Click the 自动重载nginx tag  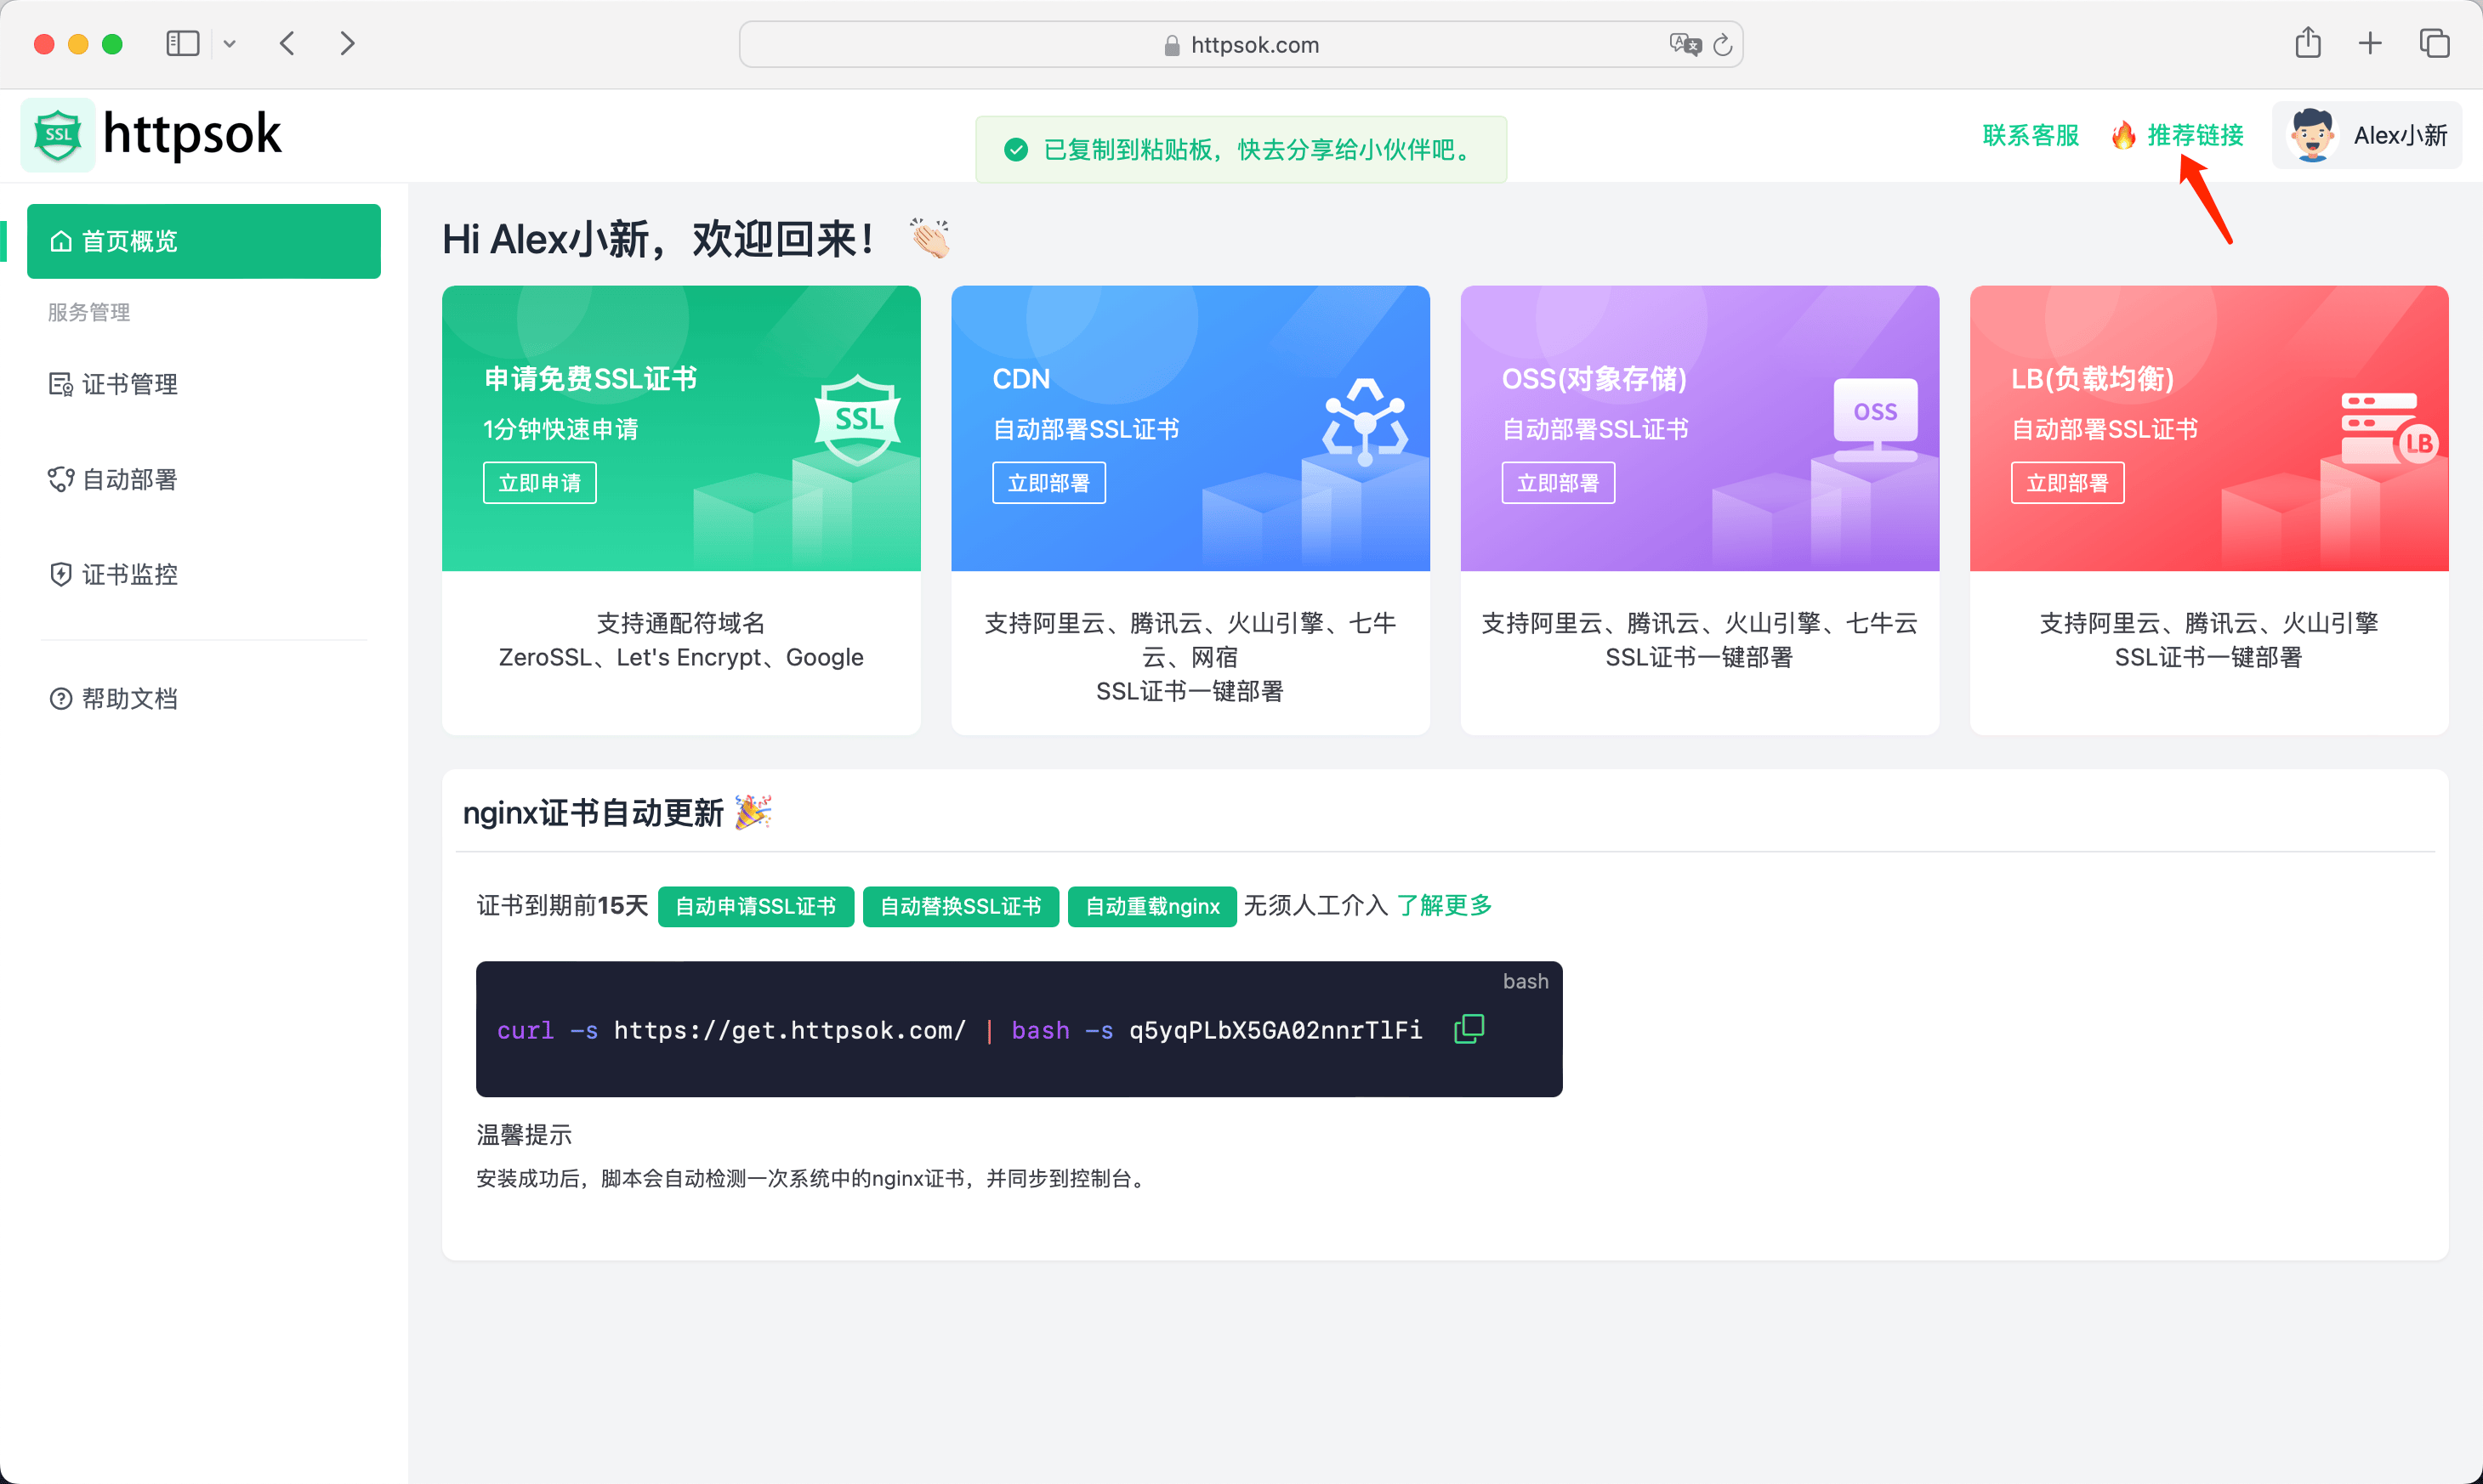point(1151,906)
